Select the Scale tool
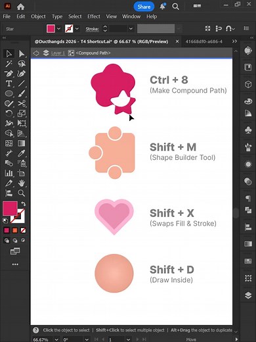 click(22, 113)
